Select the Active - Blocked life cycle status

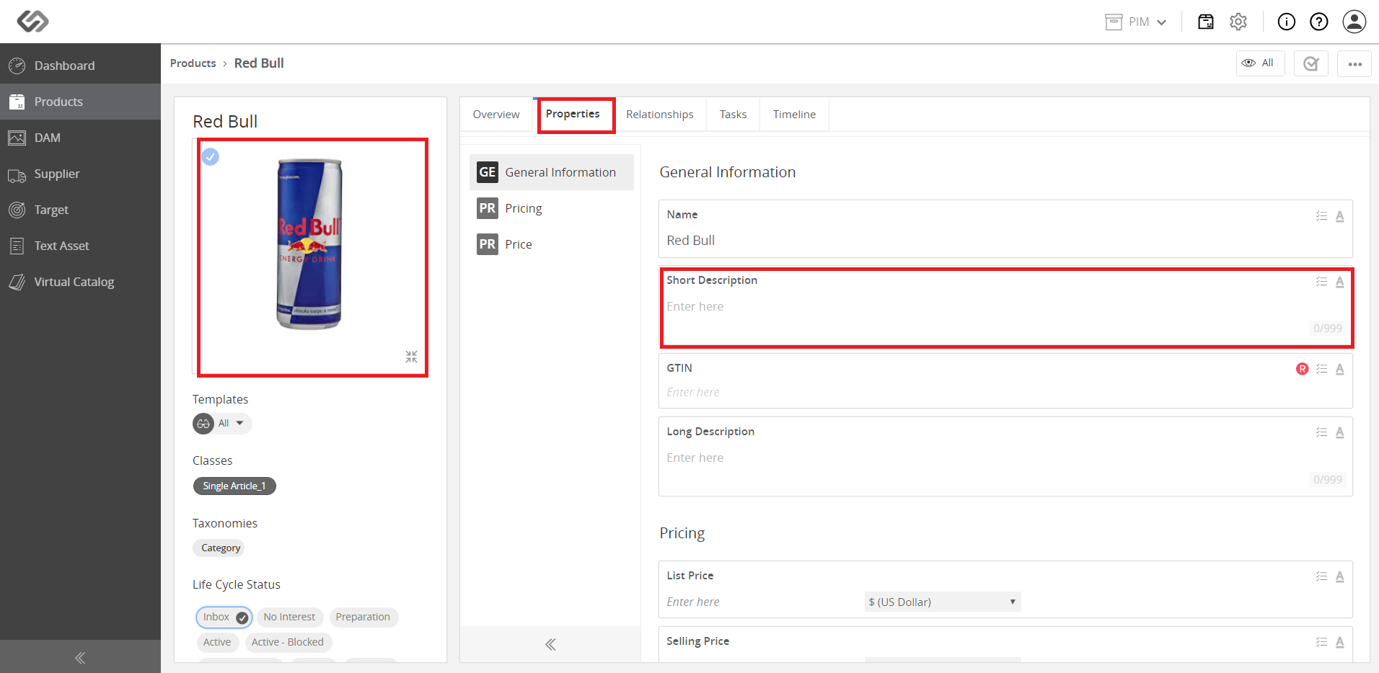pos(287,642)
